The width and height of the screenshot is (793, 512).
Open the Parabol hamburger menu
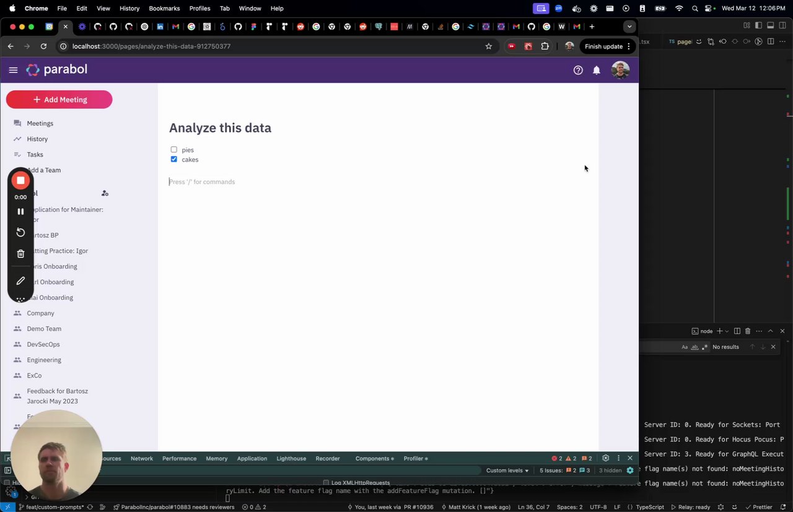click(13, 70)
